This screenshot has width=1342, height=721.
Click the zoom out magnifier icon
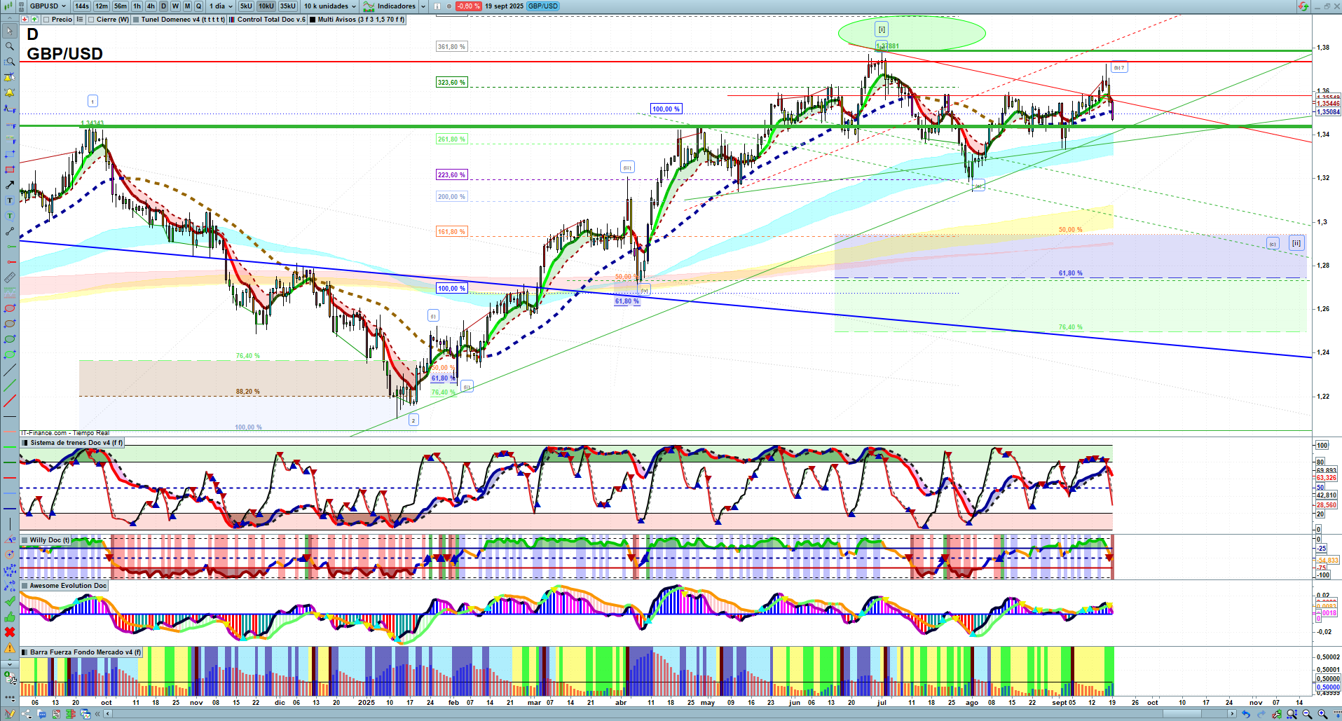(1307, 714)
